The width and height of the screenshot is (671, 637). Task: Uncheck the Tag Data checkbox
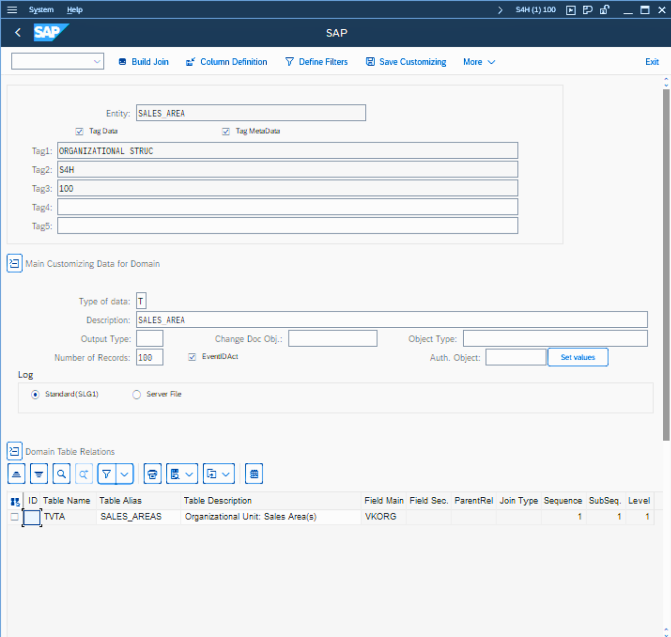tap(80, 131)
